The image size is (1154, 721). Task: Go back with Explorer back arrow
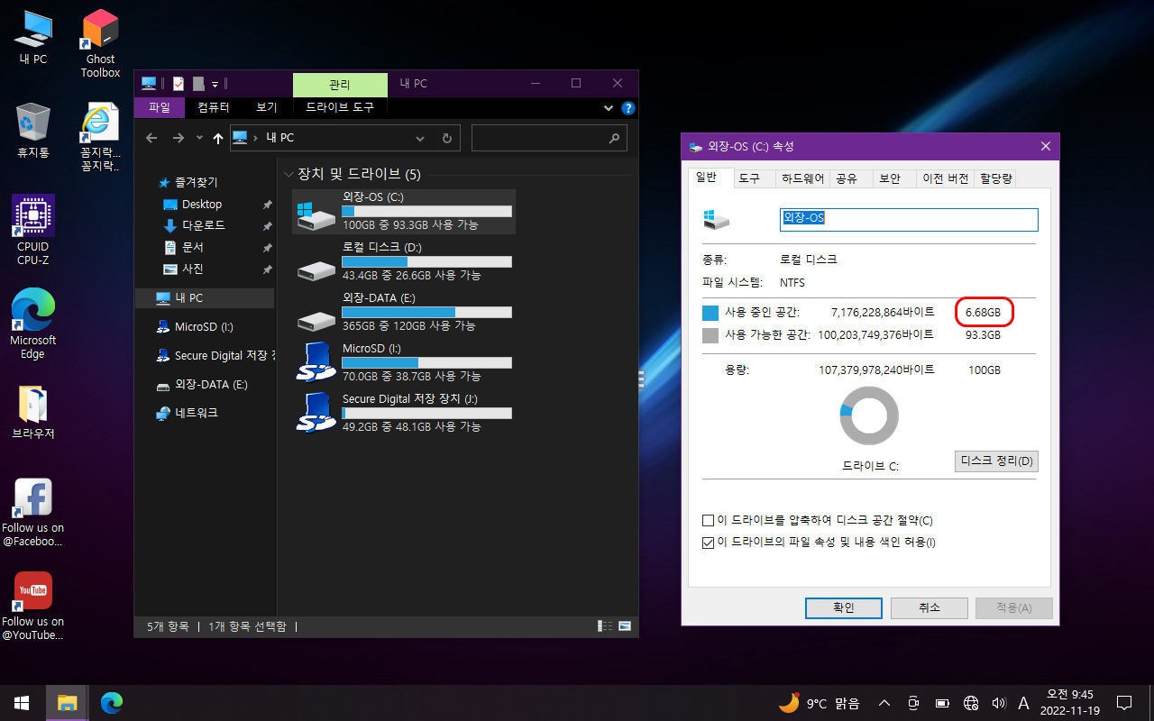click(x=151, y=138)
